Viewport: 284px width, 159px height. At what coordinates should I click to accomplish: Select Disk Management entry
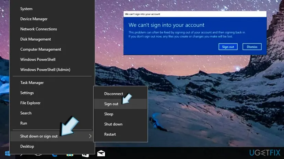coord(52,39)
